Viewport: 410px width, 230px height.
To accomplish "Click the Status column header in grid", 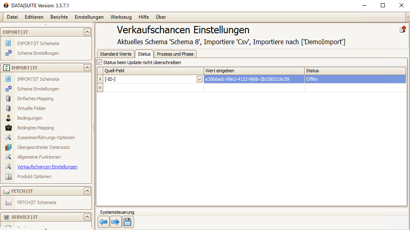I will (355, 71).
